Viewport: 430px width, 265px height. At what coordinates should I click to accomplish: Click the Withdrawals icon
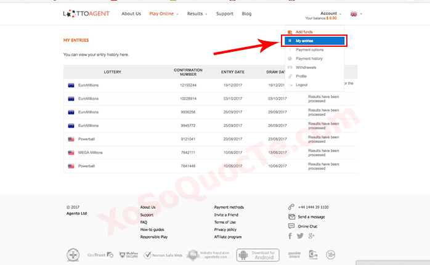click(x=290, y=67)
